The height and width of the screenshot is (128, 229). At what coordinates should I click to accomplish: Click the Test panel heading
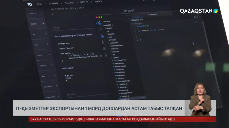tap(128, 11)
